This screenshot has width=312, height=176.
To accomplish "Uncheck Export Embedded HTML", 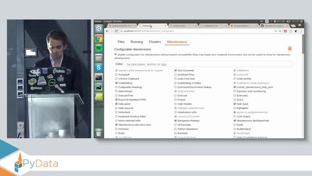I will [116, 100].
